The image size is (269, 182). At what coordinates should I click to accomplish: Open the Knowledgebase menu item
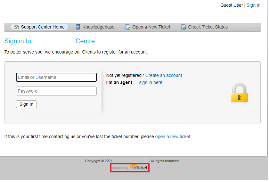[98, 27]
